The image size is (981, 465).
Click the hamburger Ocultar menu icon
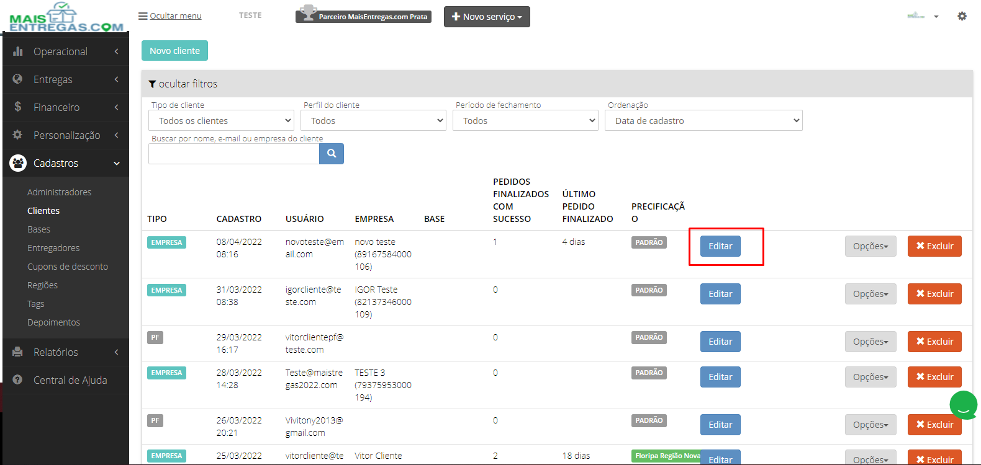143,16
